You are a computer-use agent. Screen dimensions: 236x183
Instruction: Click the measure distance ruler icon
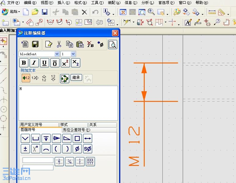tap(212, 12)
